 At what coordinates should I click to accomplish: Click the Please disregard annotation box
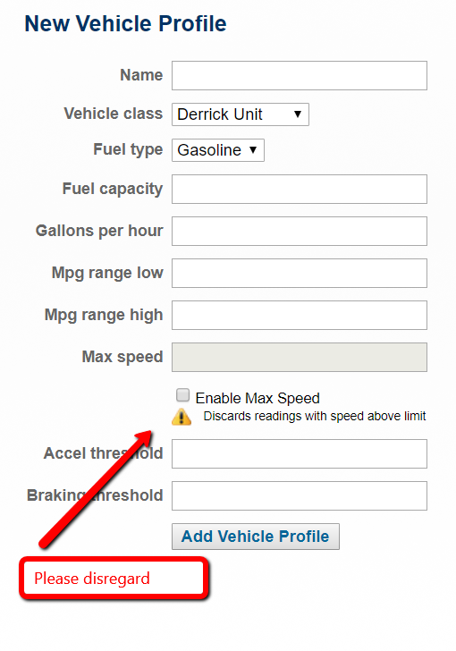click(114, 579)
